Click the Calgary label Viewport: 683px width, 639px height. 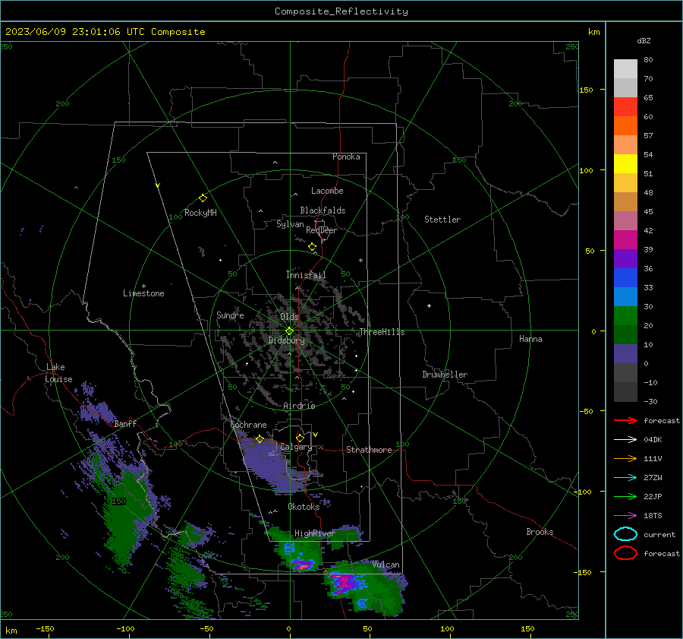tap(296, 447)
